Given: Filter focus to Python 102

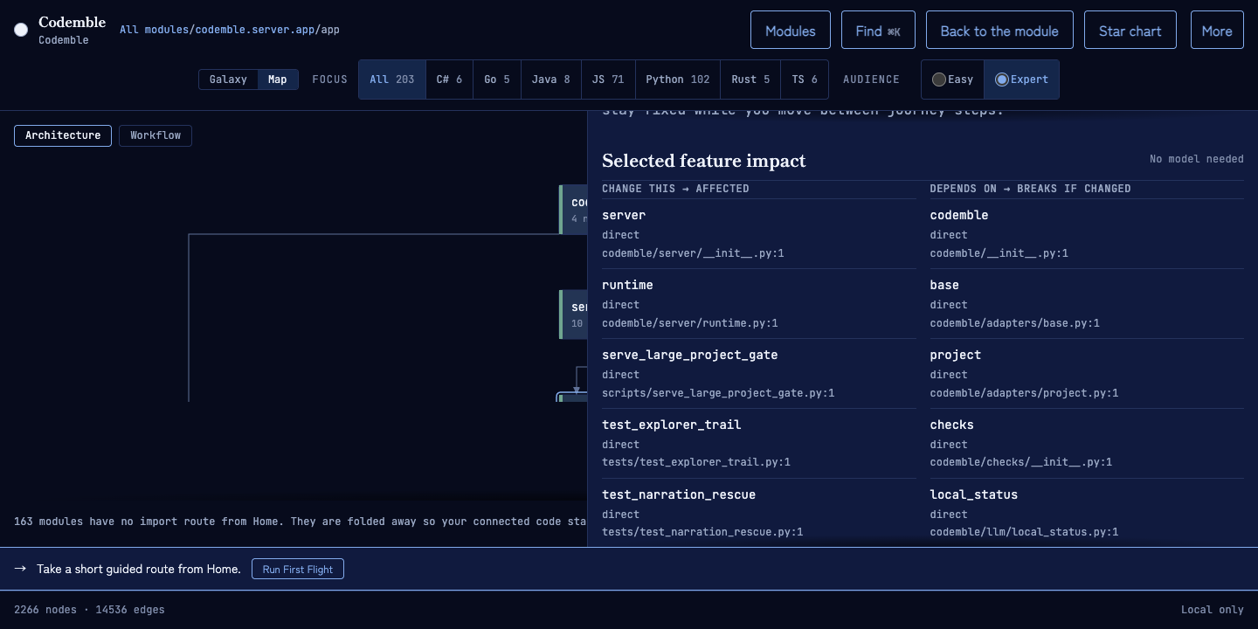Looking at the screenshot, I should click(x=678, y=79).
